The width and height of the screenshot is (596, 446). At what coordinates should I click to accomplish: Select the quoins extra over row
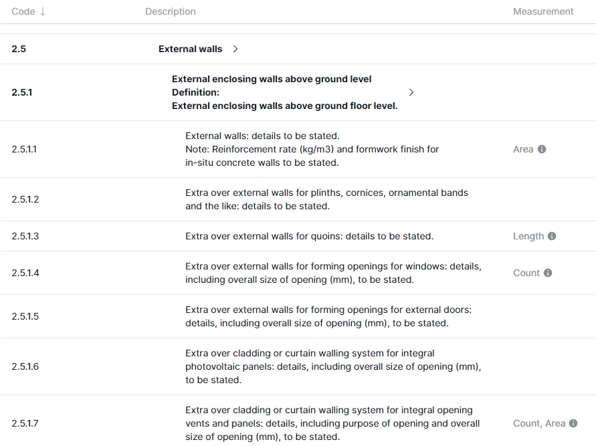[309, 236]
